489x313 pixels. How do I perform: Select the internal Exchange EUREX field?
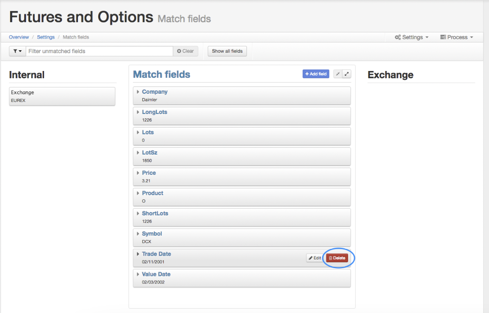point(62,96)
